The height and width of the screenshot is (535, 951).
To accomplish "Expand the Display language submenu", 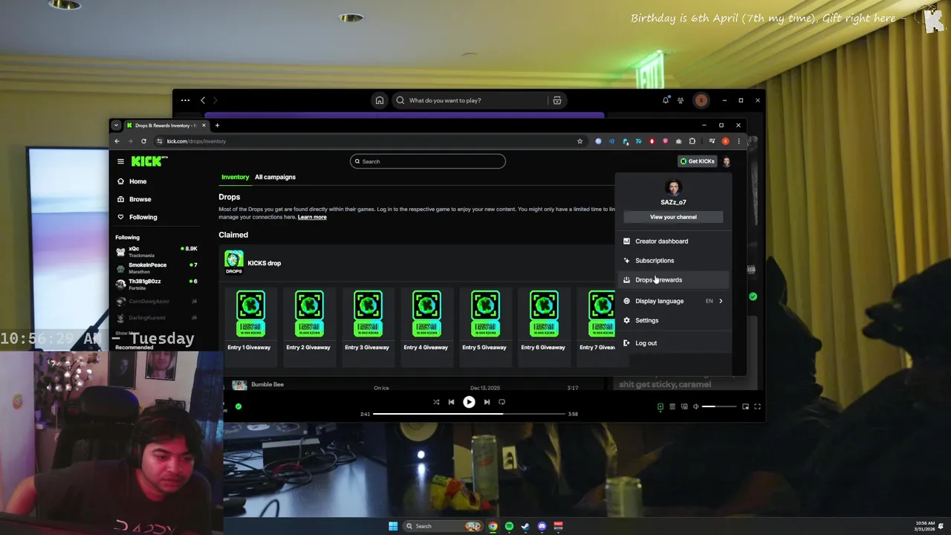I will point(673,301).
